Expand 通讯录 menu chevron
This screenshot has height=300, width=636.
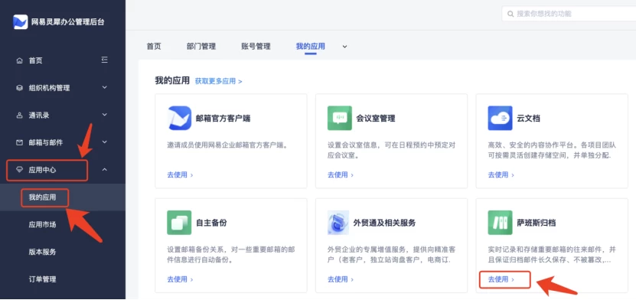105,115
